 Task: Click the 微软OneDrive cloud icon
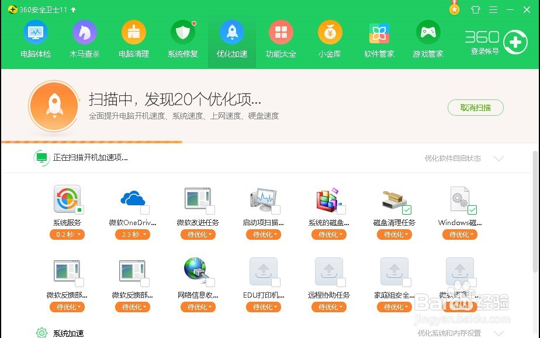[133, 199]
